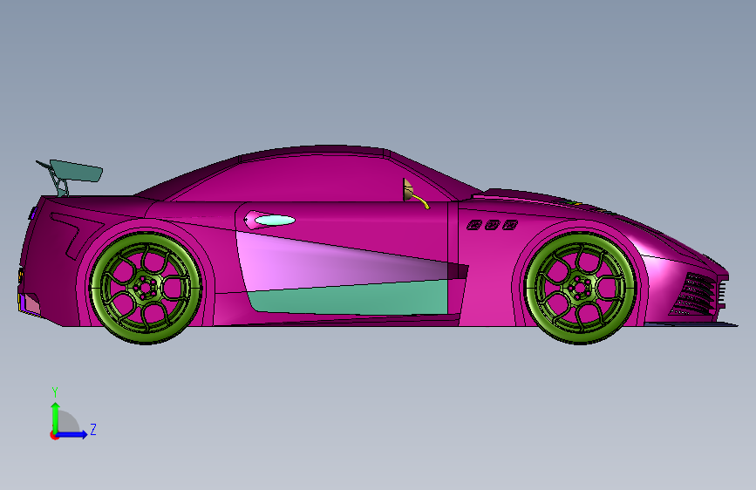The width and height of the screenshot is (756, 490).
Task: Select the teal lower door panel
Action: (x=350, y=297)
